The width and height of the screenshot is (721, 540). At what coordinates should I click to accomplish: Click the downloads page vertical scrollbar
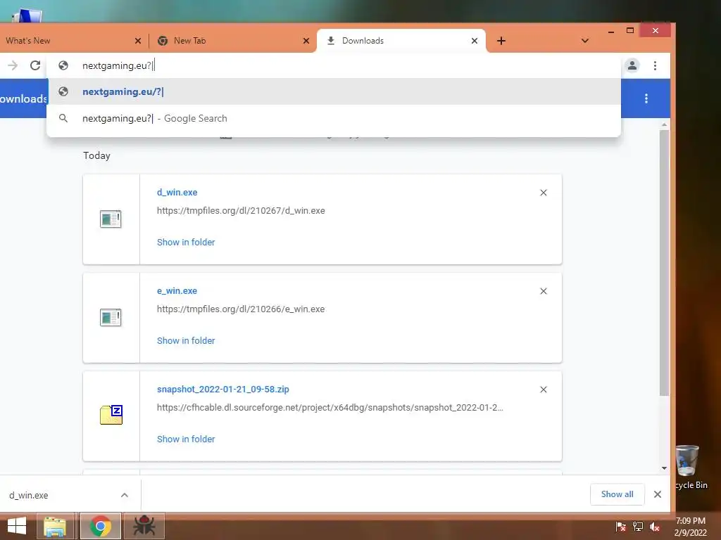664,263
